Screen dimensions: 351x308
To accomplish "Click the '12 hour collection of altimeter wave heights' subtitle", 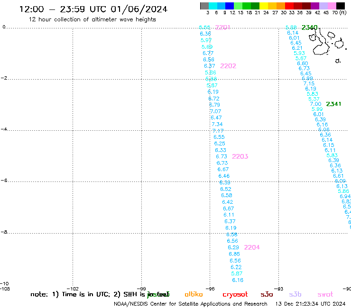I will point(92,19).
